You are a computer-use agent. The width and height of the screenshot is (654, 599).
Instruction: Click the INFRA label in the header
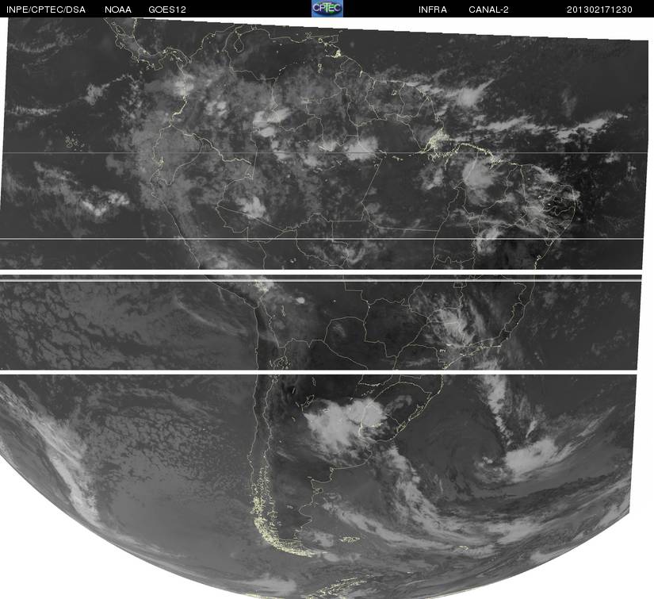coord(433,10)
